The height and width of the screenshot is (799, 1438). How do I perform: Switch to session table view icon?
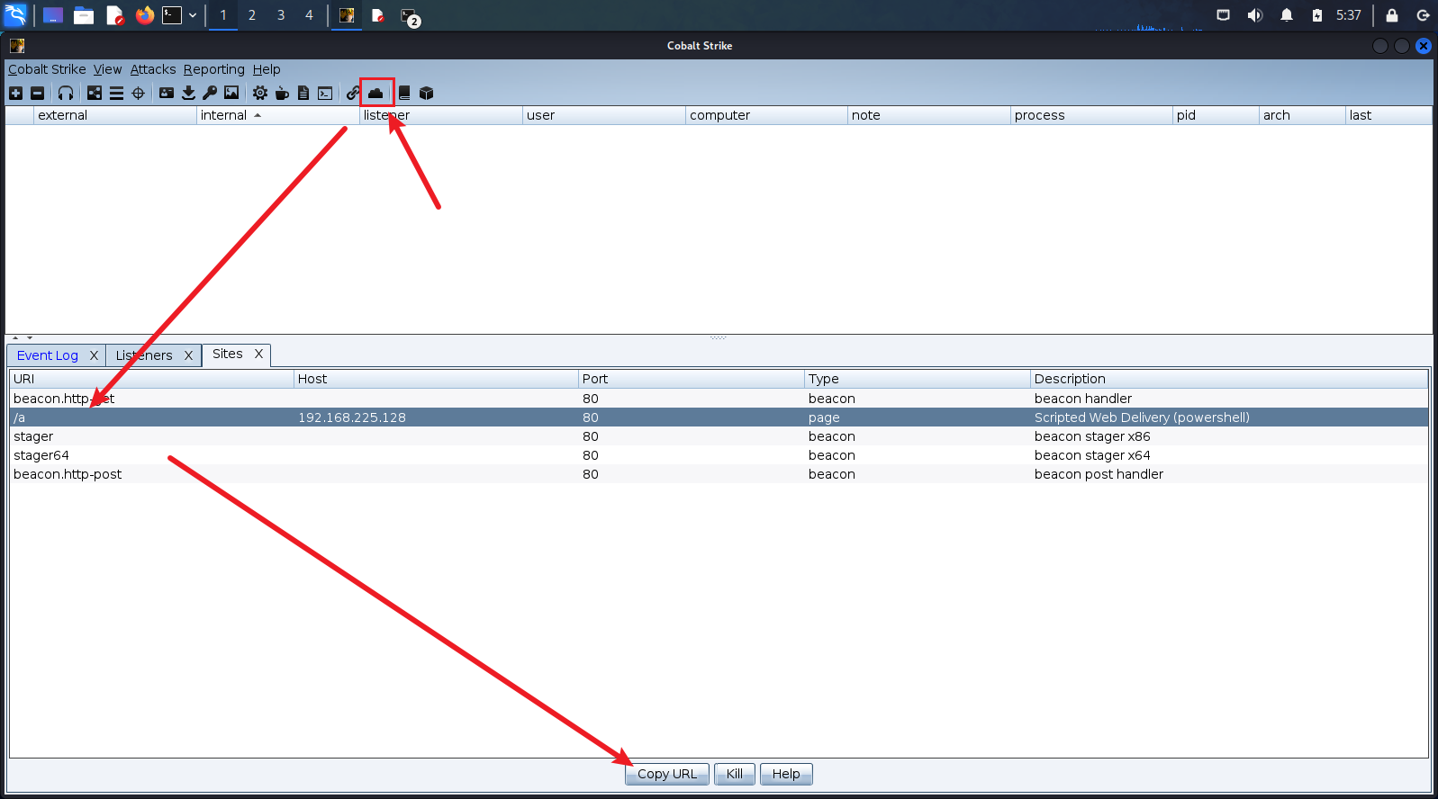click(x=116, y=93)
